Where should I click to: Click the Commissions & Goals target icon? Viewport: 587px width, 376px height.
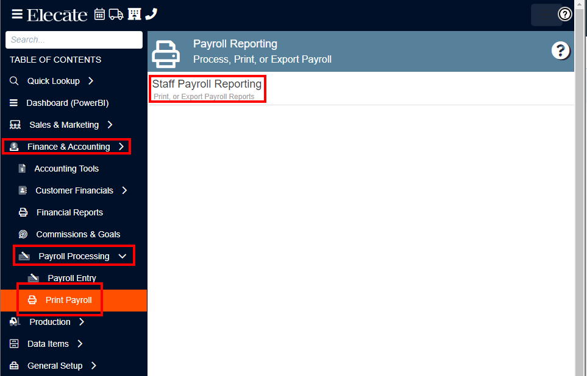pos(23,234)
